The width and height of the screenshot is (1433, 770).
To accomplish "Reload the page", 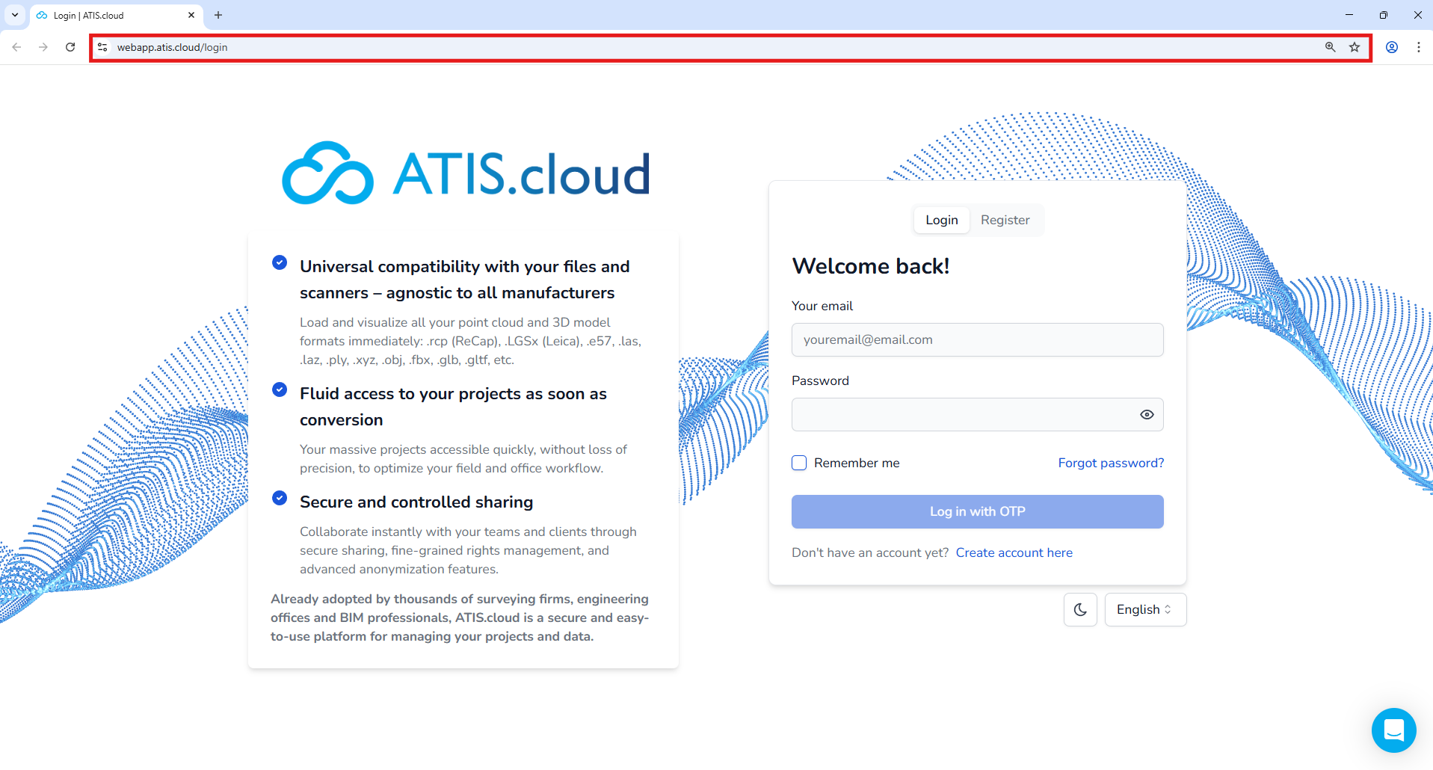I will [x=70, y=47].
